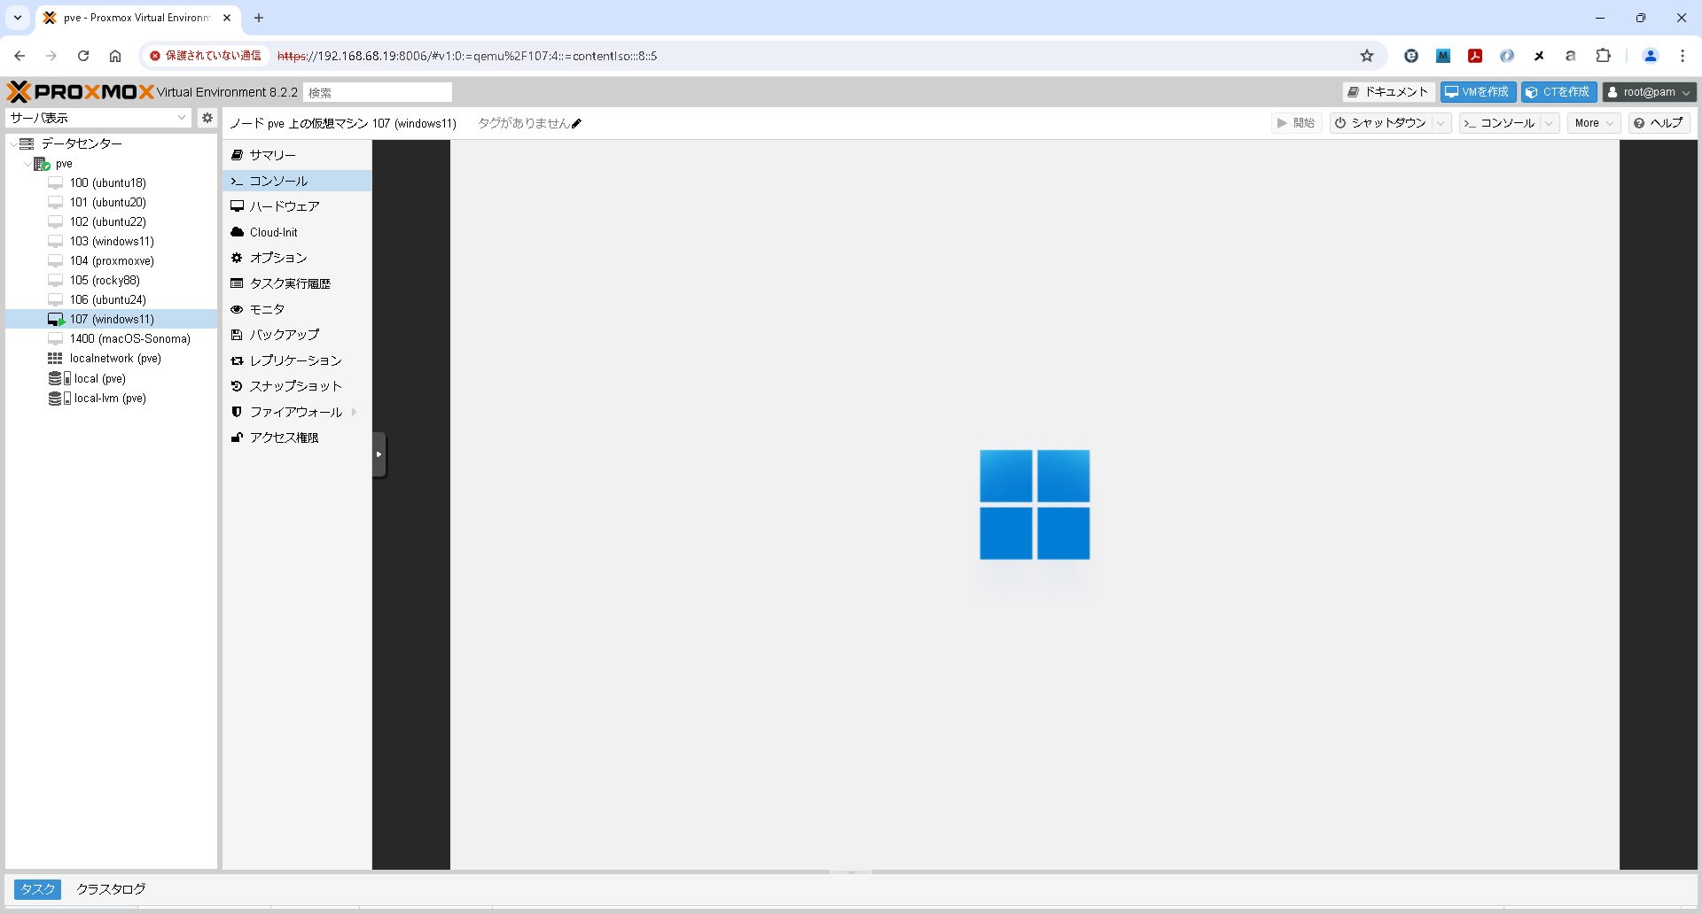Select the タスク tab at bottom

click(37, 888)
